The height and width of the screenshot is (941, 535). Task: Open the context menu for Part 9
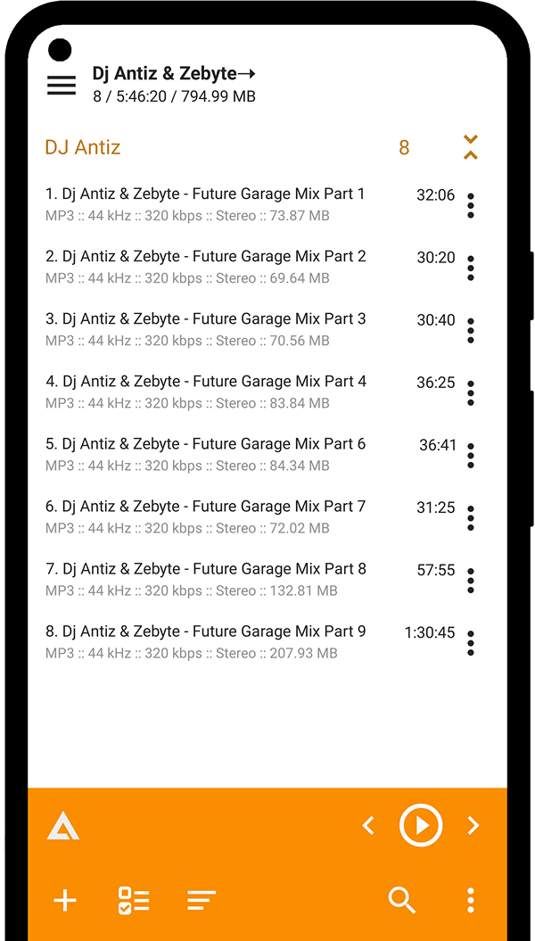pos(471,643)
